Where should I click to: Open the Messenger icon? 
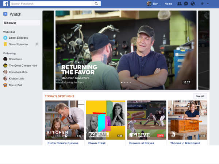(x=186, y=4)
